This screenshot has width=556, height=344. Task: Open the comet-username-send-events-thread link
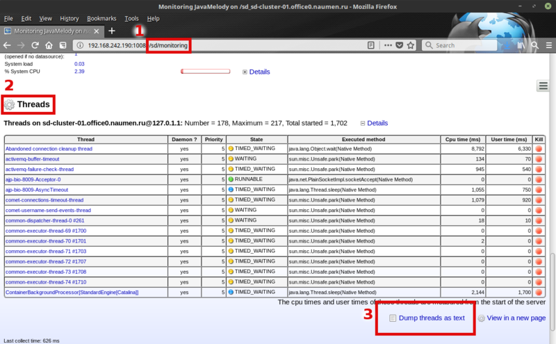[48, 210]
